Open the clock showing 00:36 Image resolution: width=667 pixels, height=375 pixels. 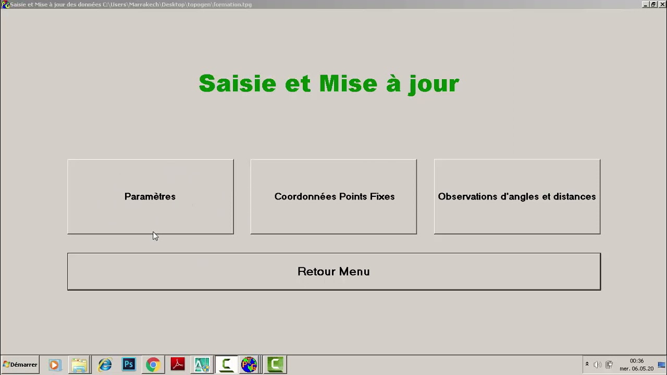point(636,365)
